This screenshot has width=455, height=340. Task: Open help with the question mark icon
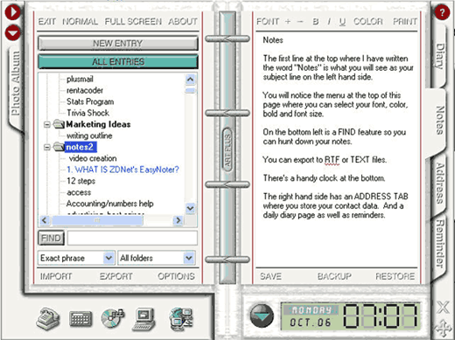[x=442, y=12]
